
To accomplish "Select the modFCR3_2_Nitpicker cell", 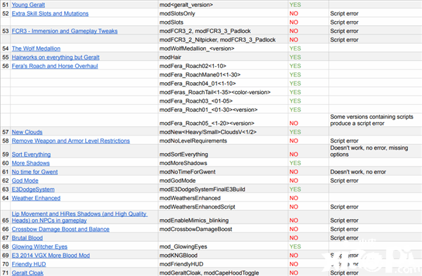I will pyautogui.click(x=223, y=40).
